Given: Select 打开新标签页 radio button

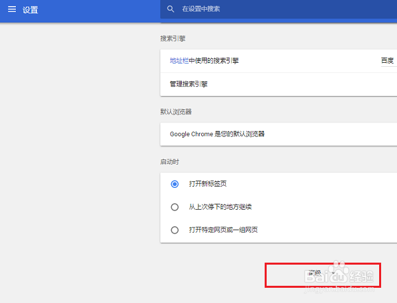Looking at the screenshot, I should coord(175,184).
